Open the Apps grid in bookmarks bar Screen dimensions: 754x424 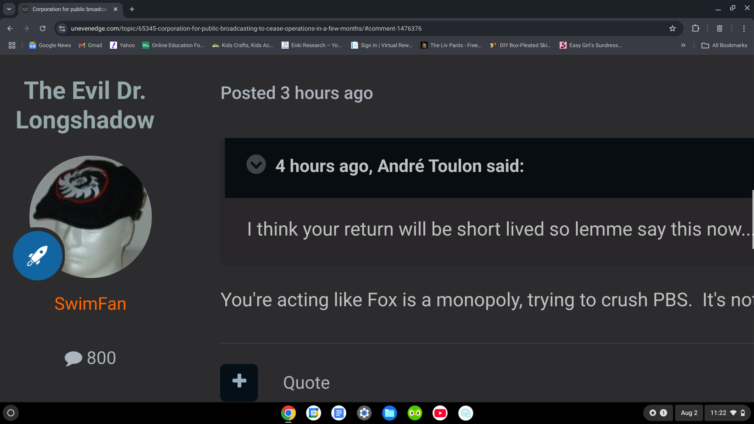(12, 45)
